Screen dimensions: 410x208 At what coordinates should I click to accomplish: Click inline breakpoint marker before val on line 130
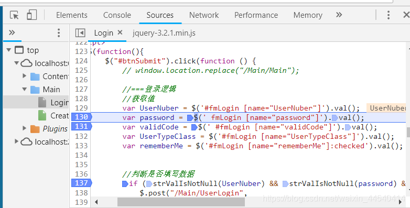click(x=335, y=118)
